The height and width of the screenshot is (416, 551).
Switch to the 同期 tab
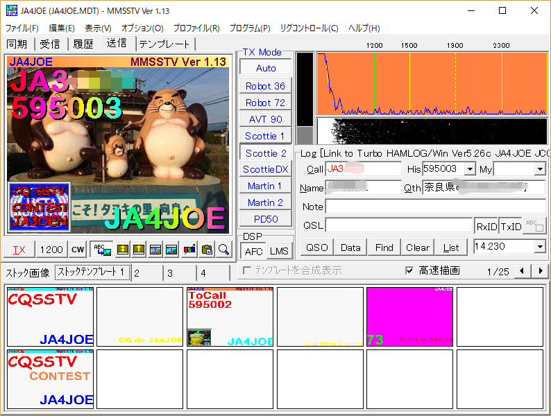click(17, 44)
